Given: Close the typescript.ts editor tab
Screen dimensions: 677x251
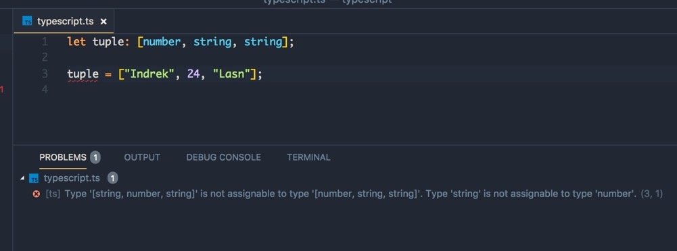Looking at the screenshot, I should pyautogui.click(x=103, y=22).
